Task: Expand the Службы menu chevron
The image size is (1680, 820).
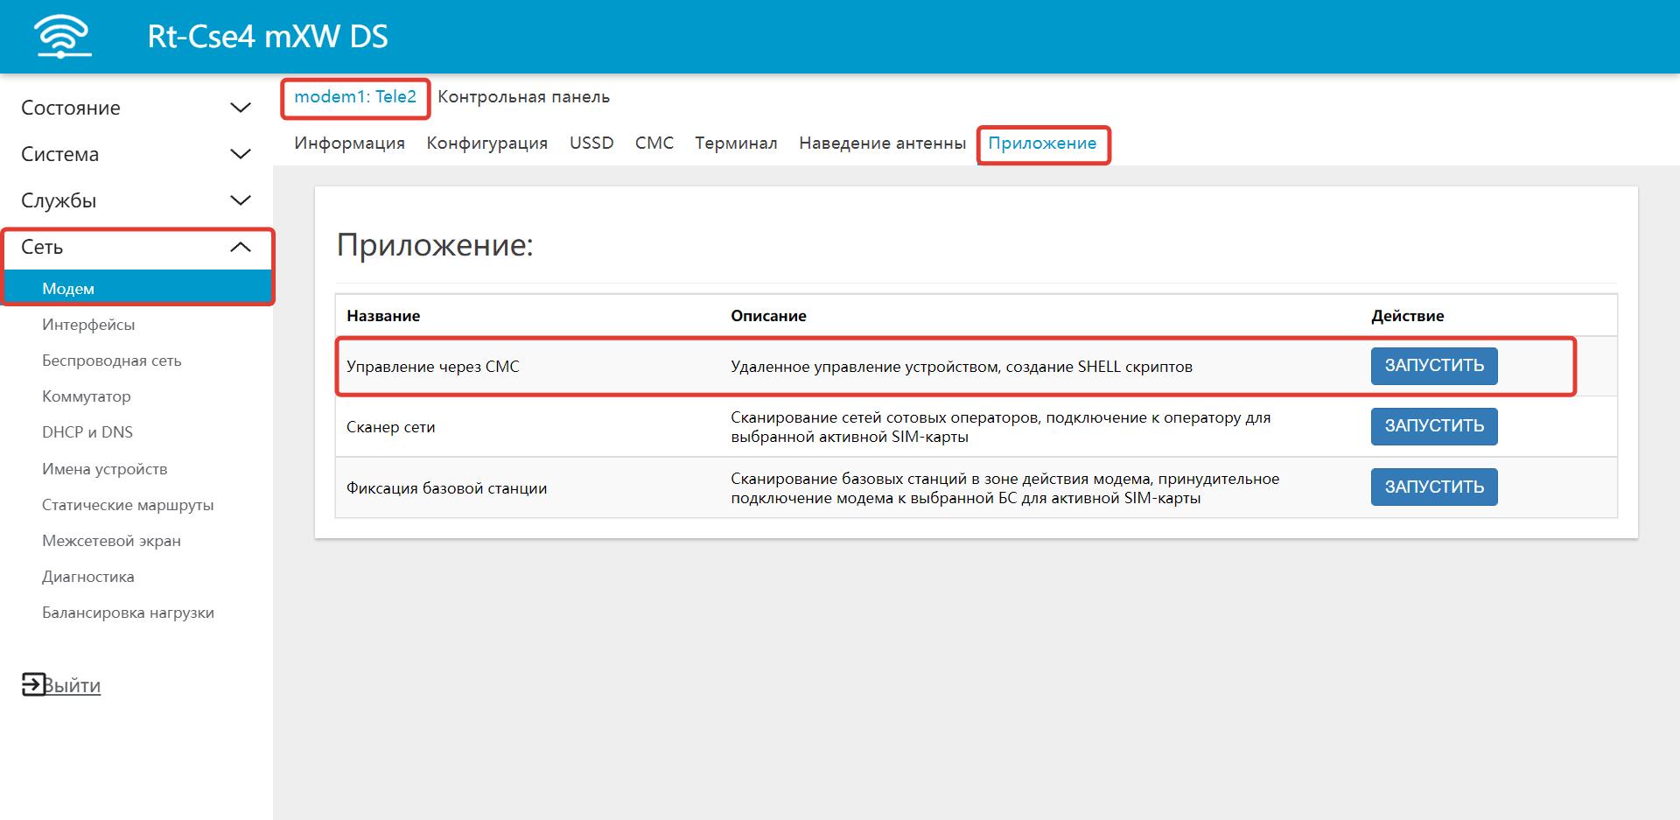Action: 241,200
